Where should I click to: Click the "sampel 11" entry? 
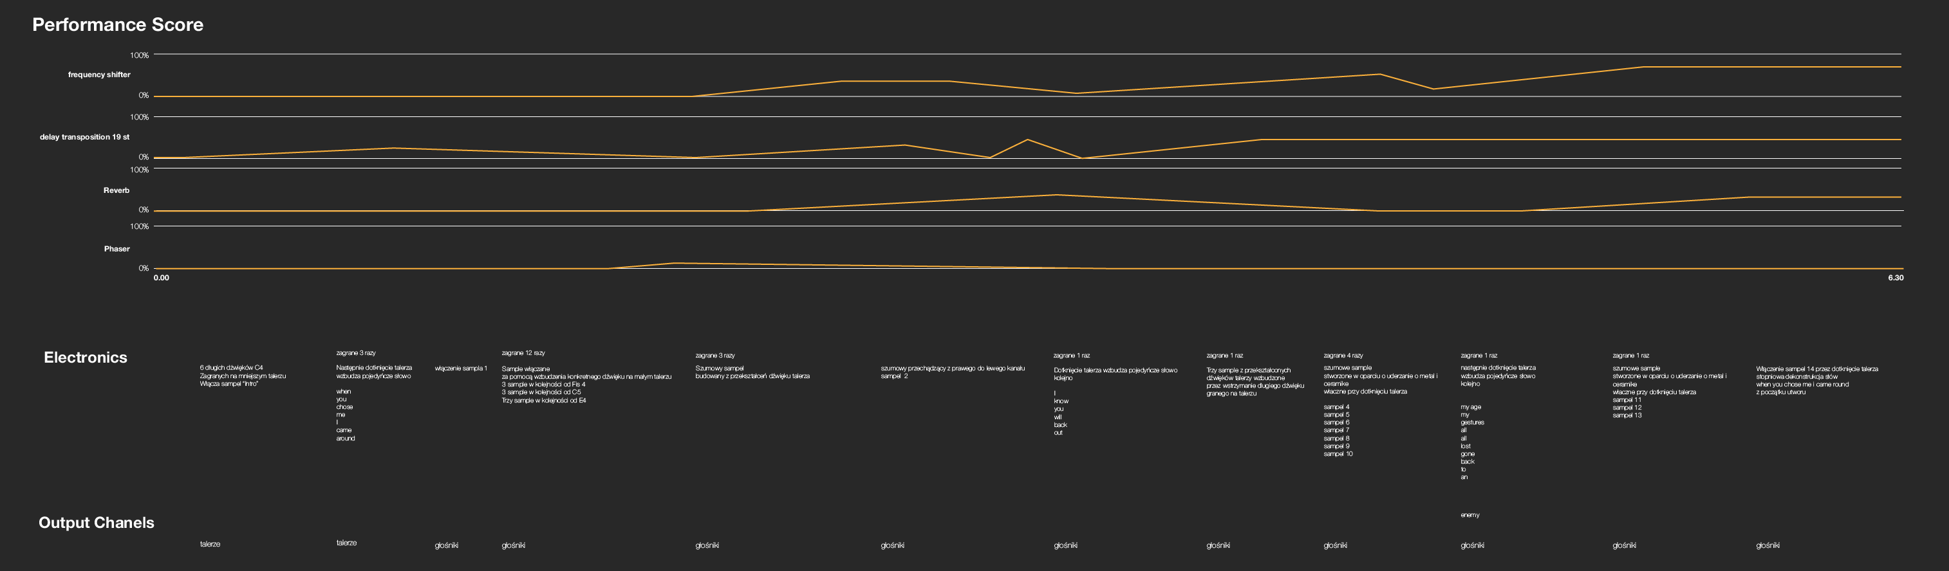coord(1627,400)
